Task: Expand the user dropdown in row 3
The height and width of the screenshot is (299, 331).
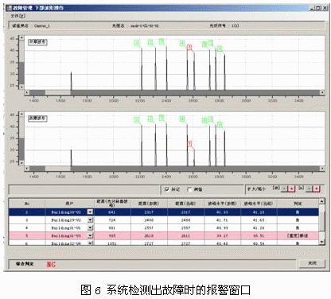Action: pos(90,220)
